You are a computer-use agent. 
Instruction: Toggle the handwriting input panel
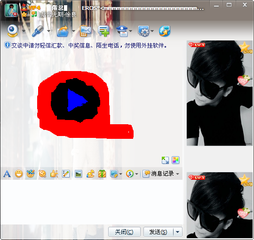66,174
